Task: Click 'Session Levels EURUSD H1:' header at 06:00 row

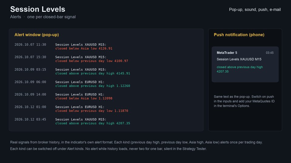Action: 80,82
